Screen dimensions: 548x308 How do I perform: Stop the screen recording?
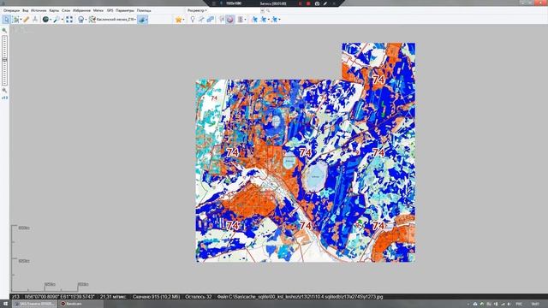[308, 3]
